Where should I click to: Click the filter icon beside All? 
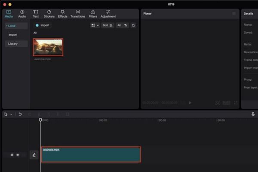(x=126, y=25)
